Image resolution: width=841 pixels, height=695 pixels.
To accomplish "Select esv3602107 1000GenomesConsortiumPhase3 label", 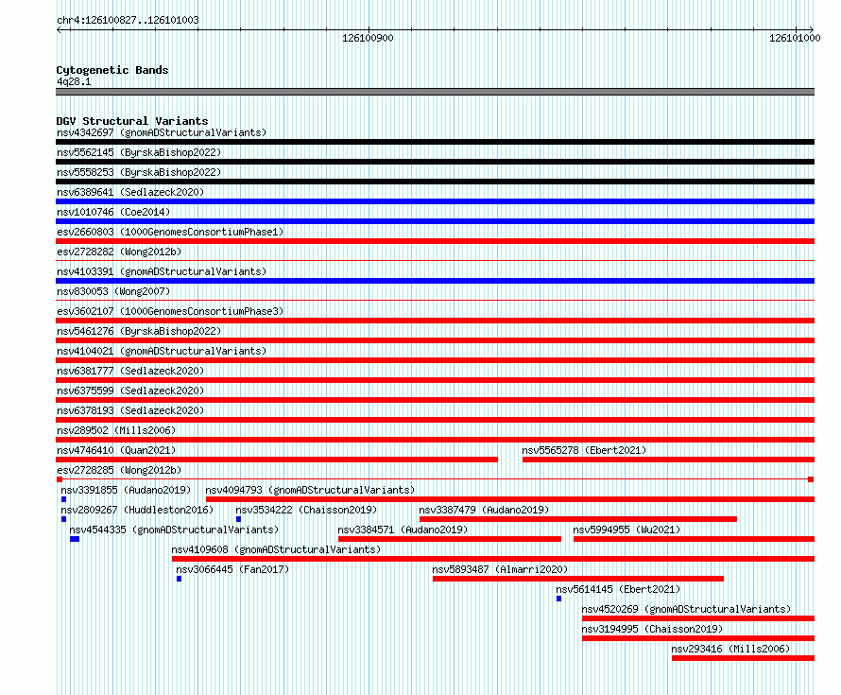I will coord(170,311).
